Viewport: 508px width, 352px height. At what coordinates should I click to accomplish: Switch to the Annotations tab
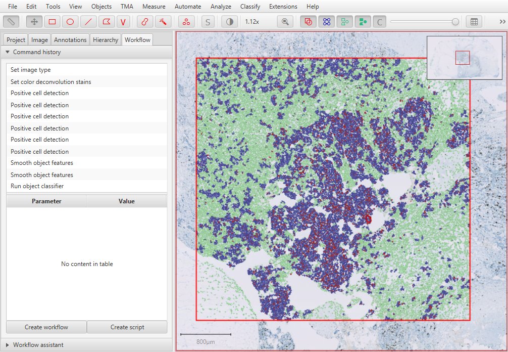pos(71,40)
